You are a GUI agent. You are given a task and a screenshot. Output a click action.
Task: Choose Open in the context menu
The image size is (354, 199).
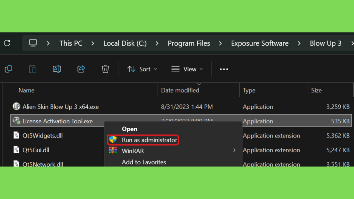pyautogui.click(x=130, y=129)
